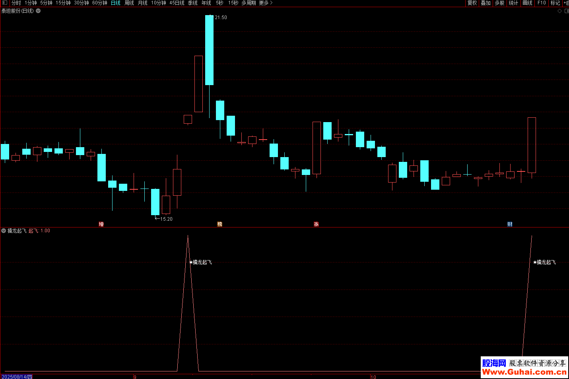Switch to the 周线 weekly period tab
Screen dimensions: 569x379
point(129,3)
